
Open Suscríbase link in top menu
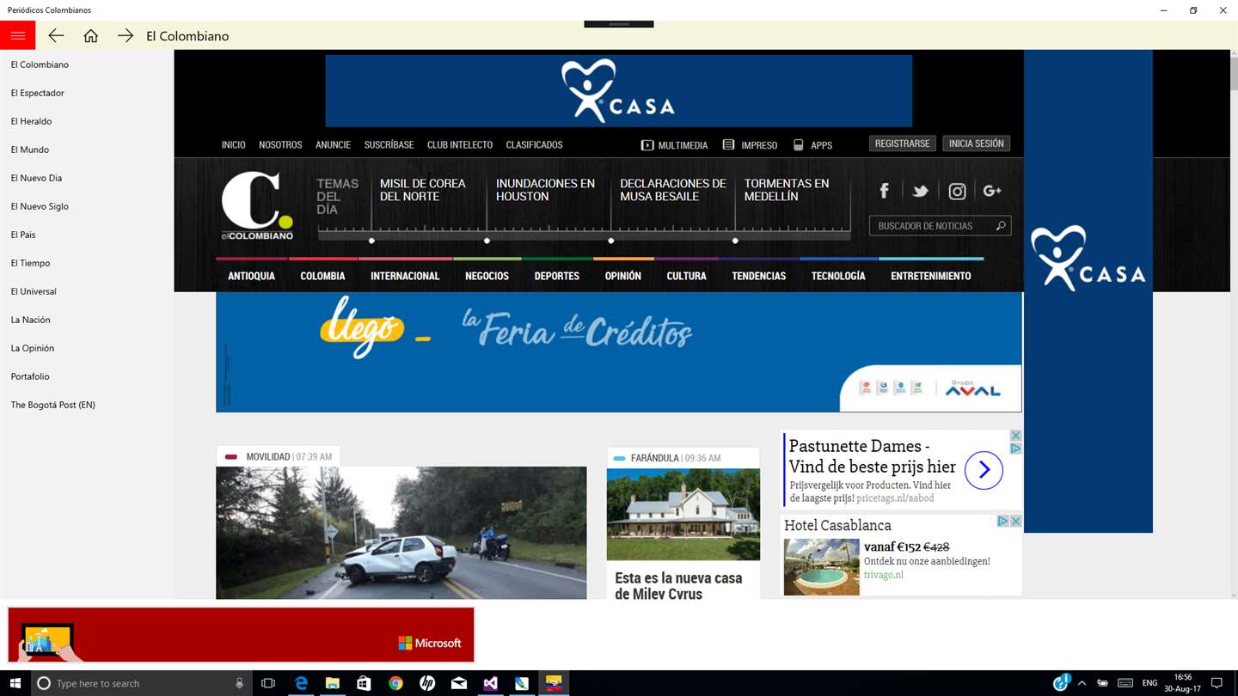click(x=389, y=145)
